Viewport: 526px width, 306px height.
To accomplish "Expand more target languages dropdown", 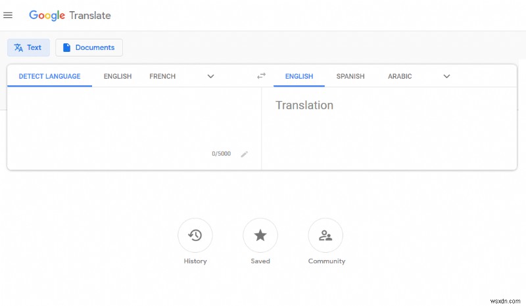I will click(446, 76).
